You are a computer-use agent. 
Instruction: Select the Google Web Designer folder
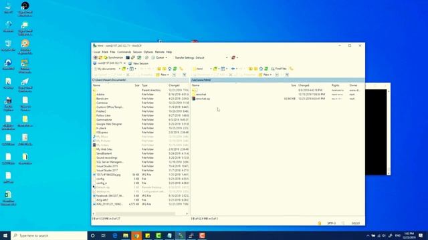tap(109, 124)
